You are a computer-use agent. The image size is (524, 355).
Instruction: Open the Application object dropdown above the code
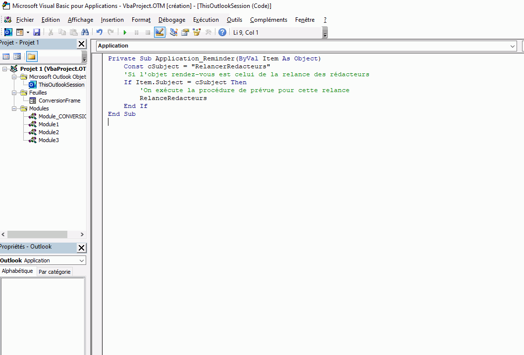click(512, 46)
